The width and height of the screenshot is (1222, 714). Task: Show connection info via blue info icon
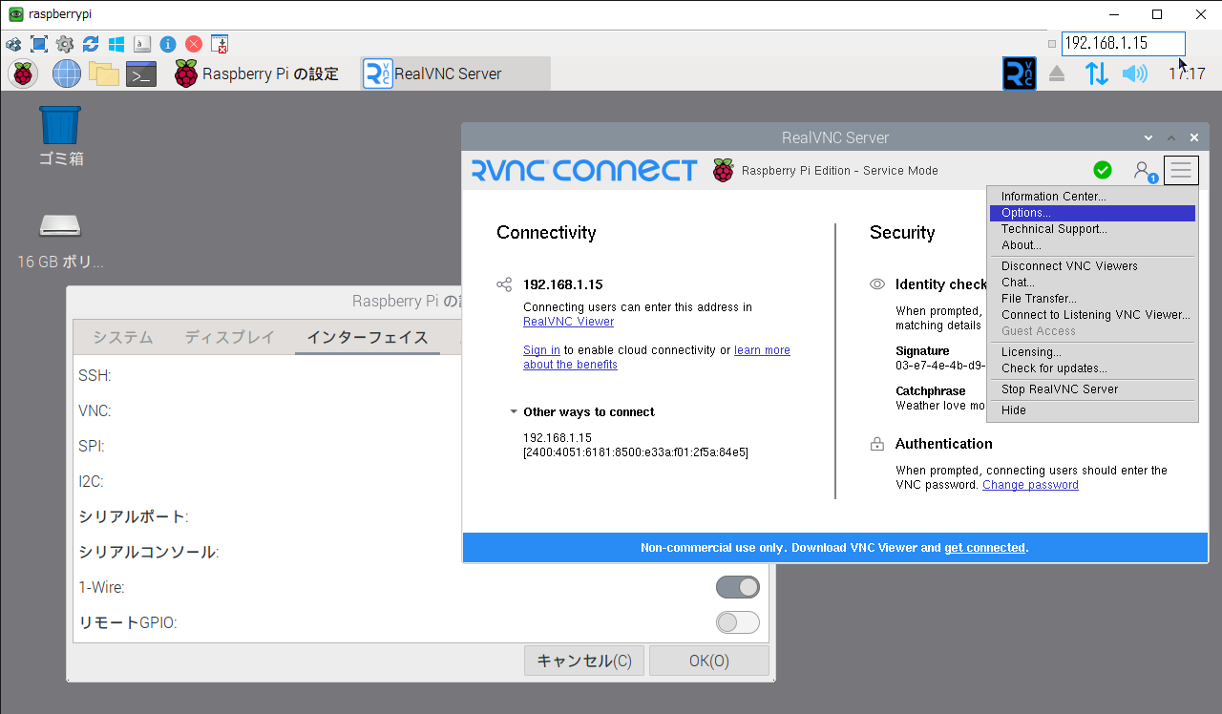click(x=168, y=44)
